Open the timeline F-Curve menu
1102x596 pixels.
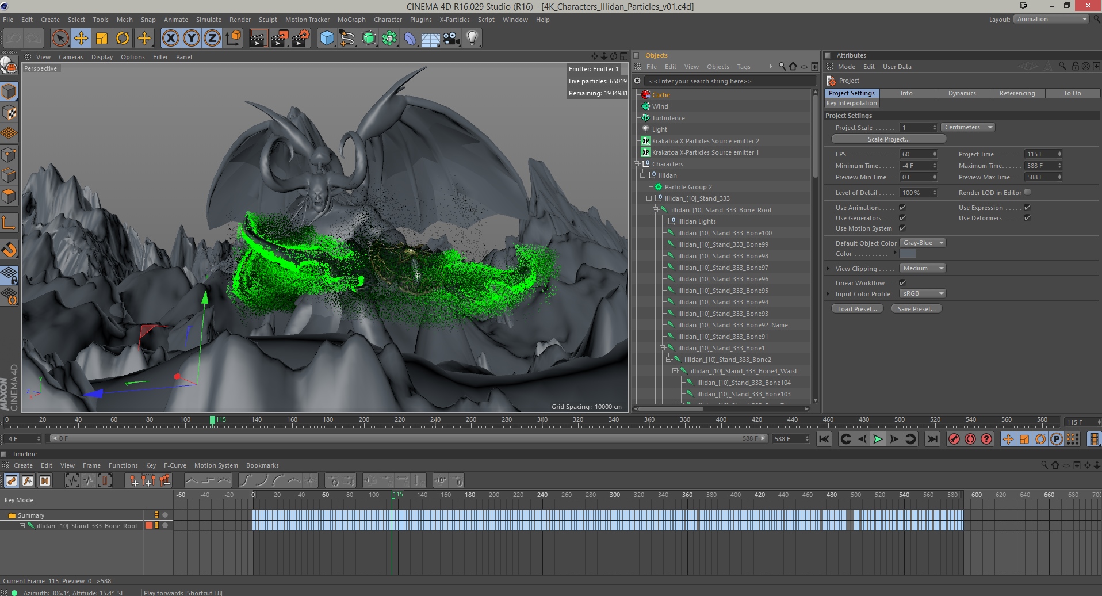pos(175,465)
